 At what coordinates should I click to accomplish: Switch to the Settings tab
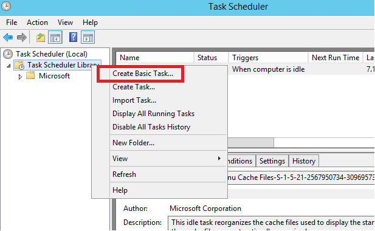272,161
